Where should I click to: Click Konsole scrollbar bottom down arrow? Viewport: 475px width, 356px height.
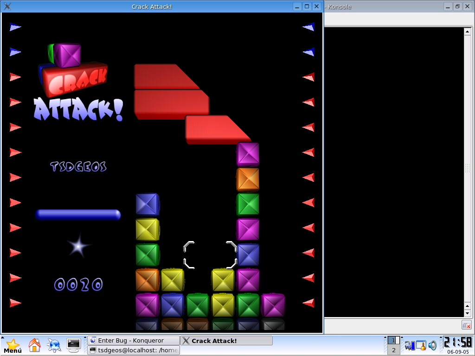click(x=468, y=313)
